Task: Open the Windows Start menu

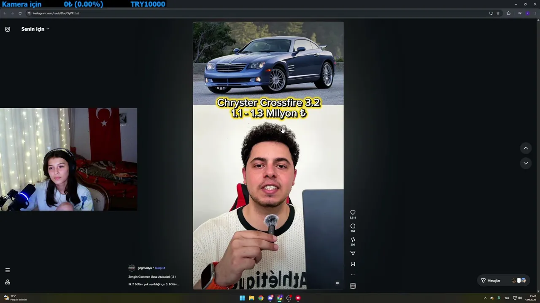Action: click(x=242, y=298)
